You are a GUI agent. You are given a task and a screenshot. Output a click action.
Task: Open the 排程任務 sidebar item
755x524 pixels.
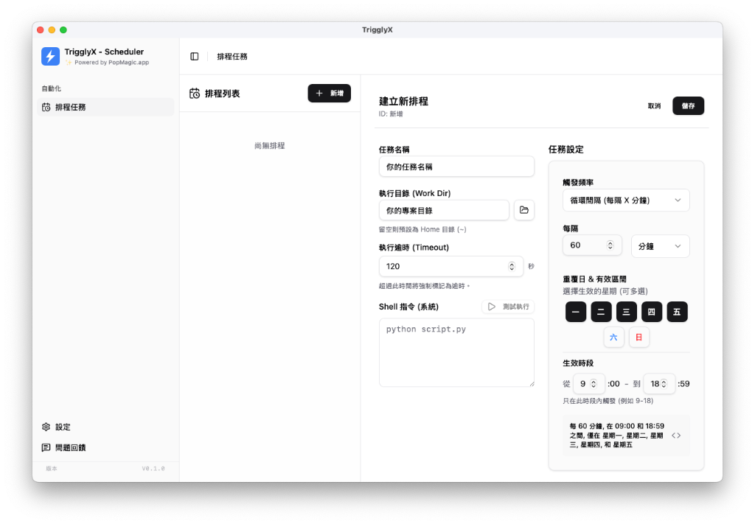tap(105, 107)
